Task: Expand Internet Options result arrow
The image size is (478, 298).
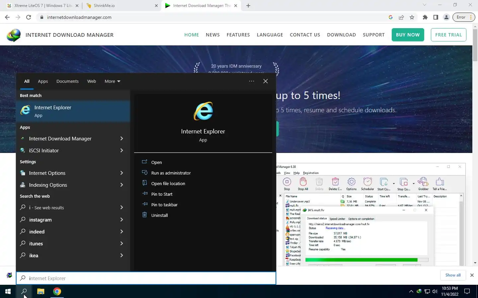Action: [x=121, y=173]
